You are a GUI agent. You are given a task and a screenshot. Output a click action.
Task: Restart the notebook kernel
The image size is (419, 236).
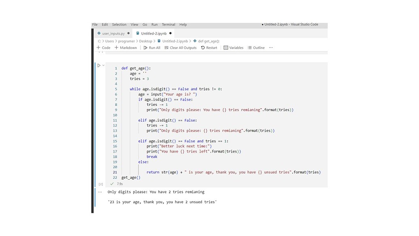(x=209, y=47)
